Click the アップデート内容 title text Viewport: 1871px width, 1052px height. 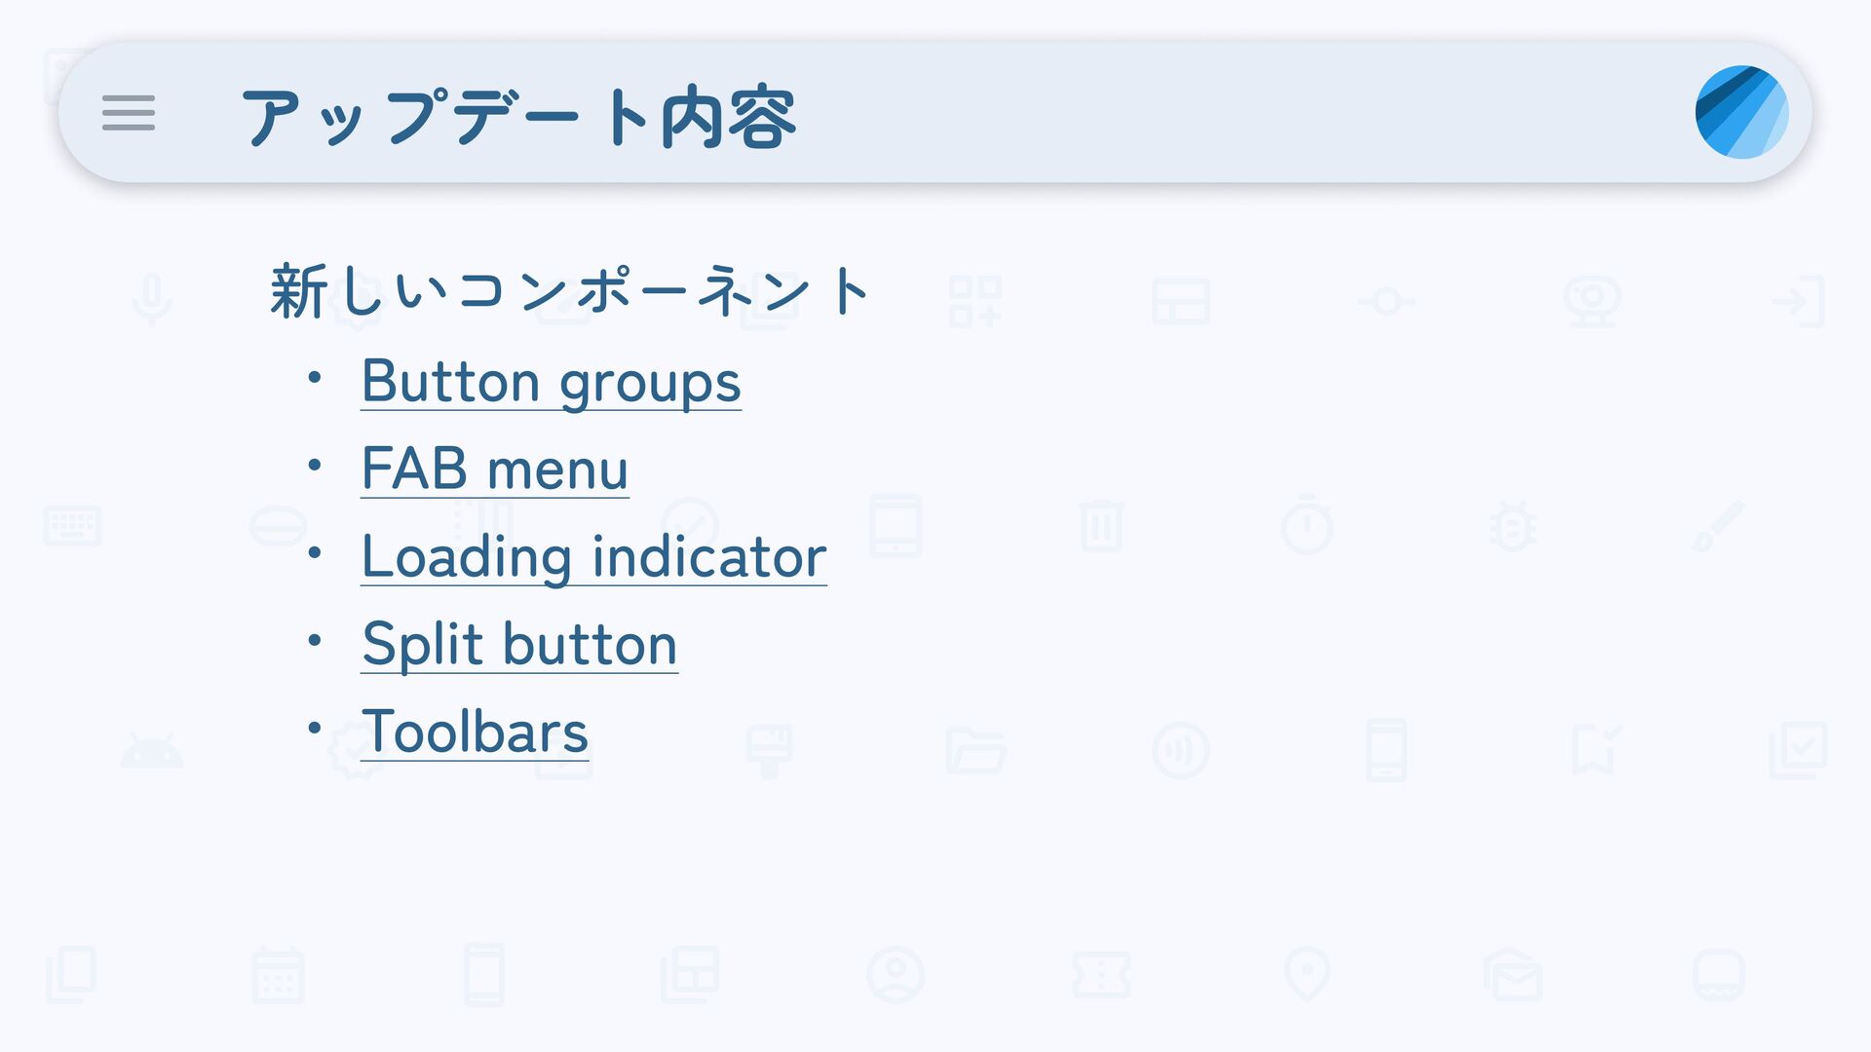[518, 117]
